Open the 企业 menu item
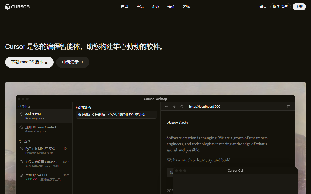Screen dimensions: 311x194 [x=155, y=7]
